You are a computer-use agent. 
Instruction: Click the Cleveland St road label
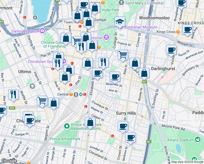click(98, 155)
